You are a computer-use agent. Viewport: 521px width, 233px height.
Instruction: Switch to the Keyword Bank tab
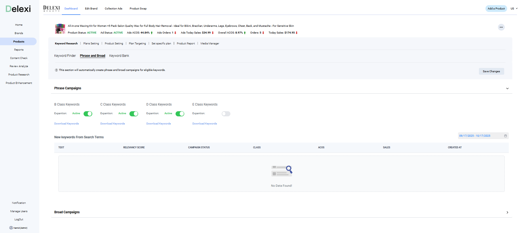(119, 56)
